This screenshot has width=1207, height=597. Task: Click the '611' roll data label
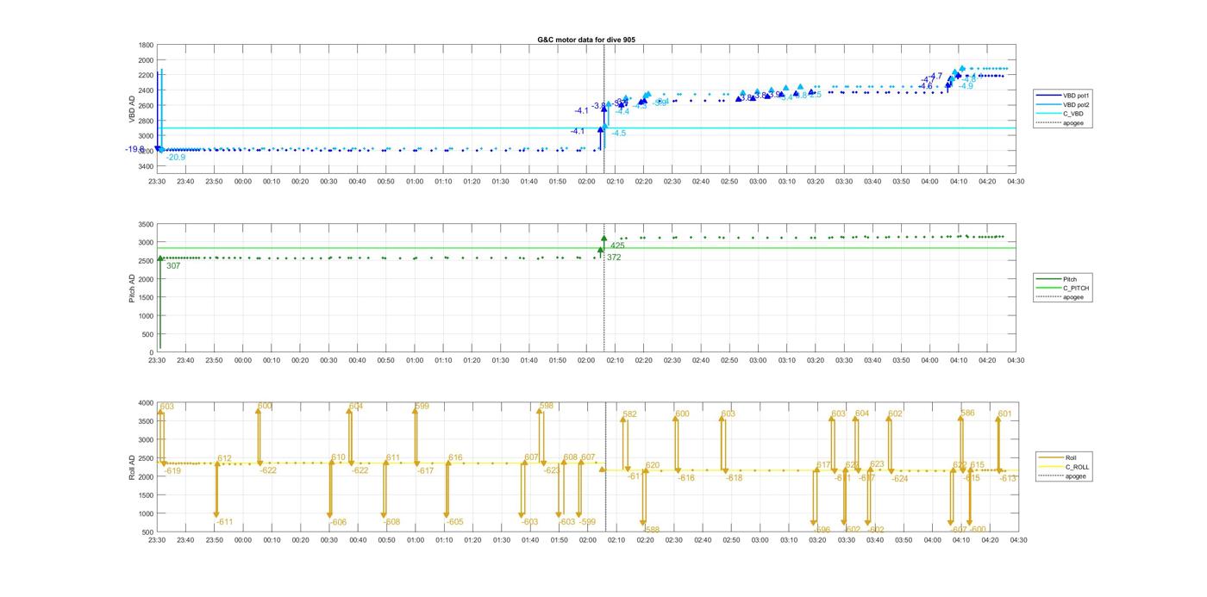tap(393, 457)
